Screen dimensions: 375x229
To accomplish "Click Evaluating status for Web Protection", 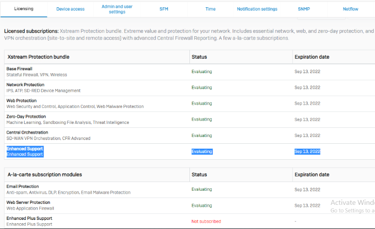I will tap(202, 103).
